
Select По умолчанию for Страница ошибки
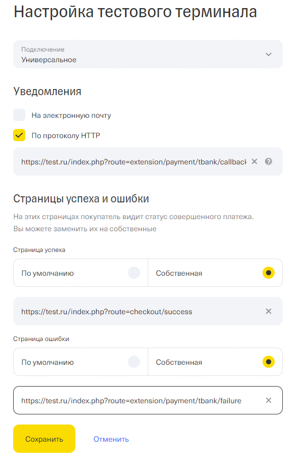(x=80, y=362)
